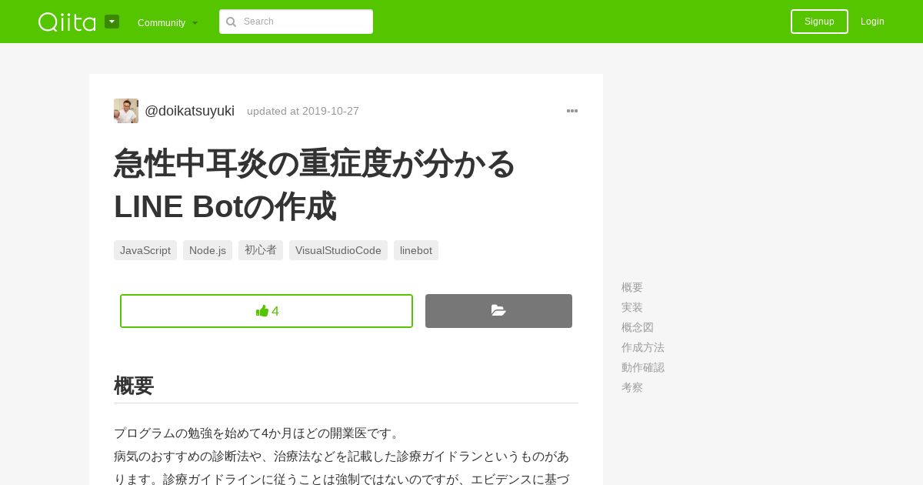This screenshot has height=485, width=923.
Task: Select the VisualStudioCode tag
Action: click(x=338, y=250)
